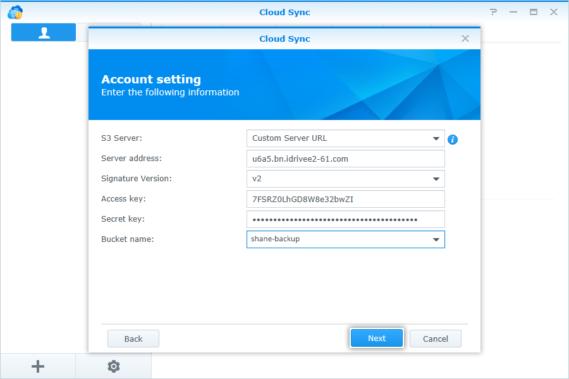Add a new connection with plus icon
This screenshot has width=569, height=379.
click(38, 366)
